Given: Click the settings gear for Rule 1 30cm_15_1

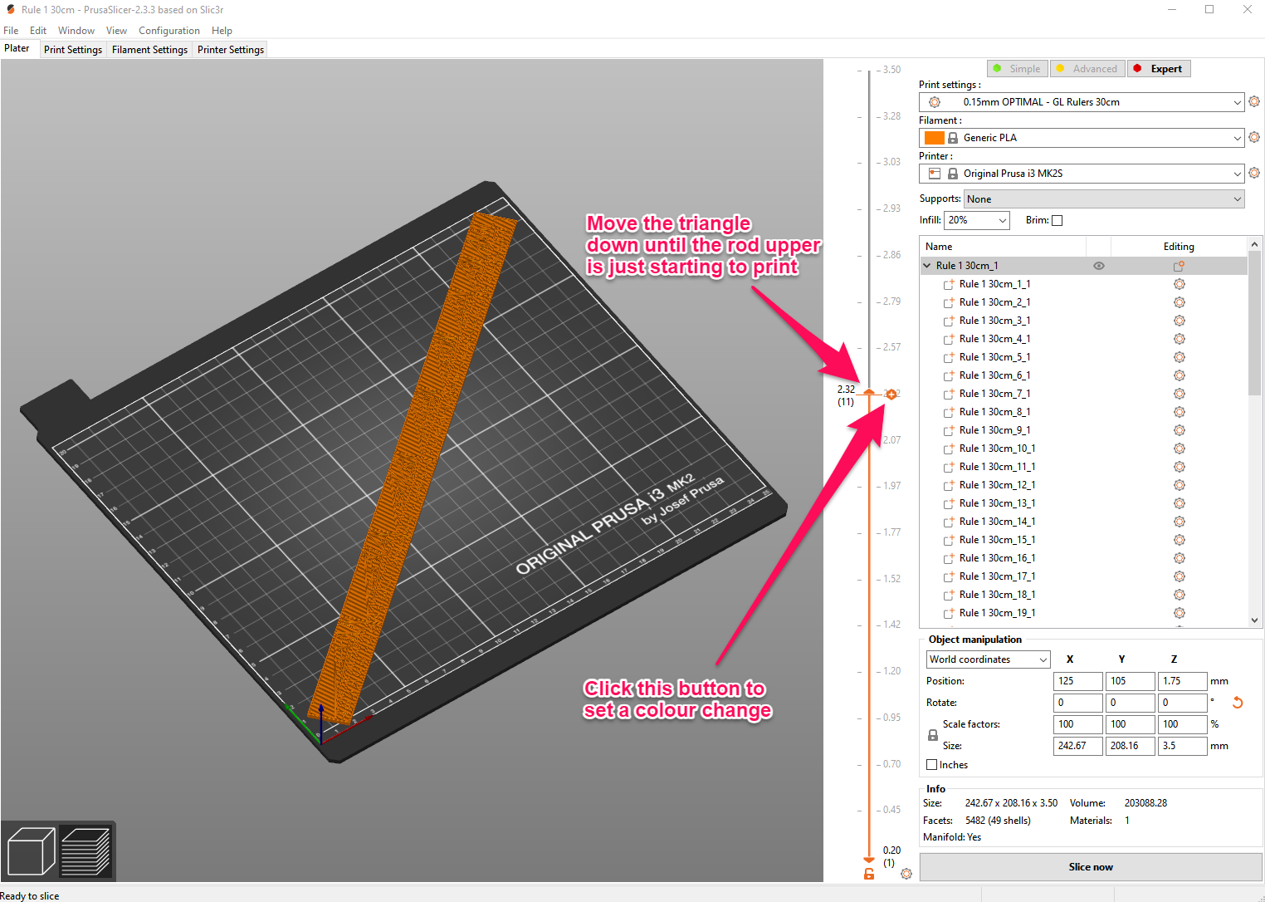Looking at the screenshot, I should pyautogui.click(x=1179, y=540).
